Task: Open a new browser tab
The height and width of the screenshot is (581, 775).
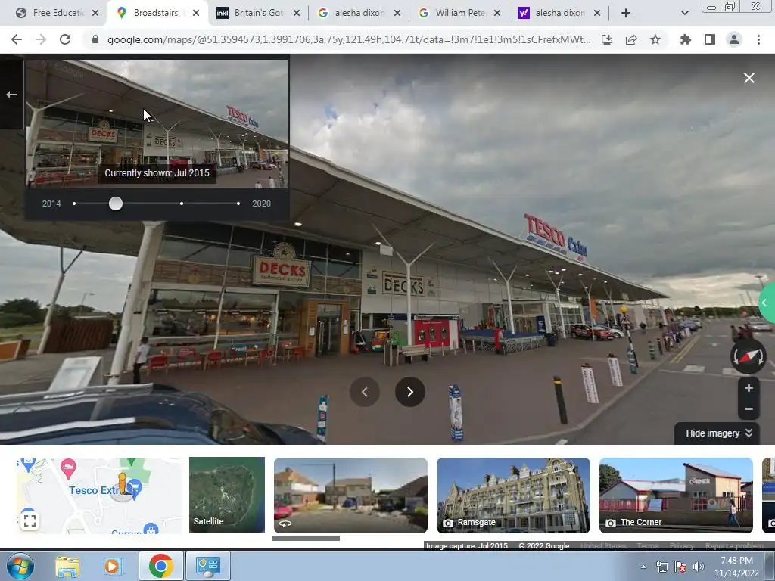Action: [626, 13]
